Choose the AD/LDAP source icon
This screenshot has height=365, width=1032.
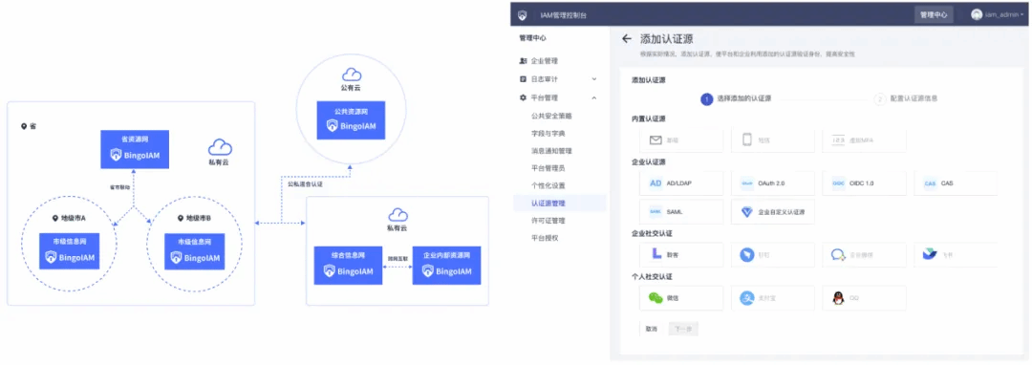pos(656,183)
